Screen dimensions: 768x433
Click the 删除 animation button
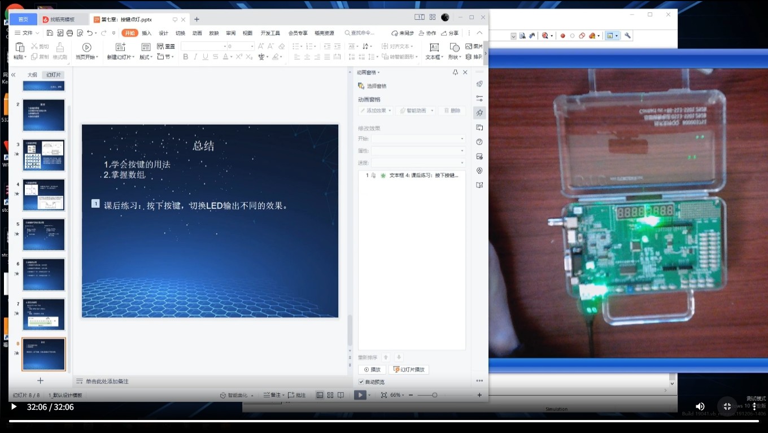[x=452, y=111]
